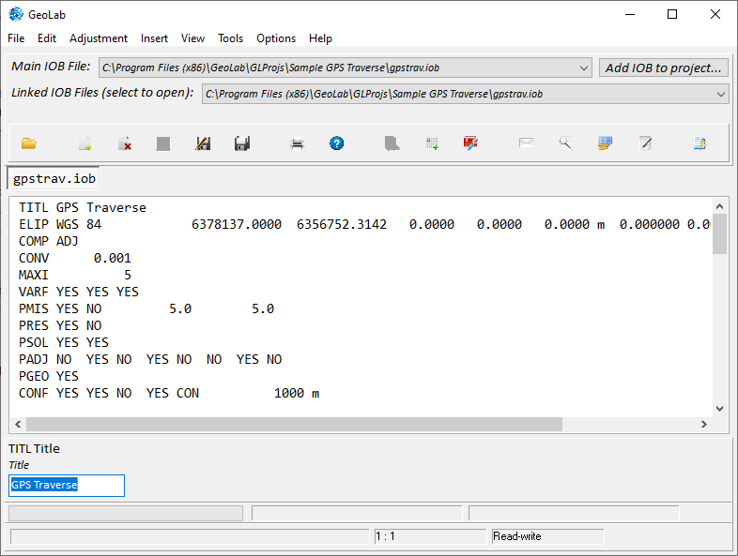Click Add IOB to project button
This screenshot has height=556, width=738.
click(663, 68)
